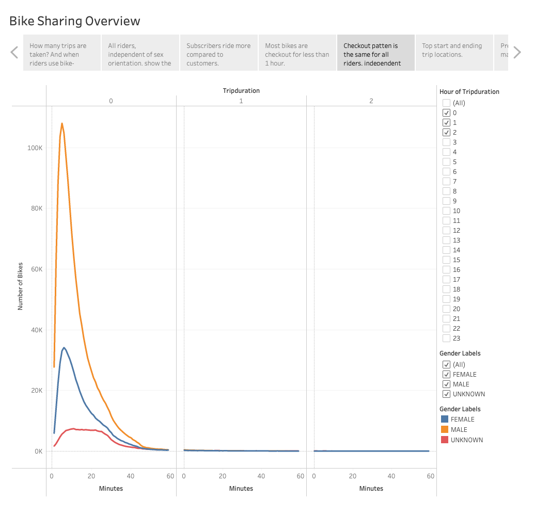Click Minutes axis title under hour 2
This screenshot has width=534, height=516.
tap(371, 489)
